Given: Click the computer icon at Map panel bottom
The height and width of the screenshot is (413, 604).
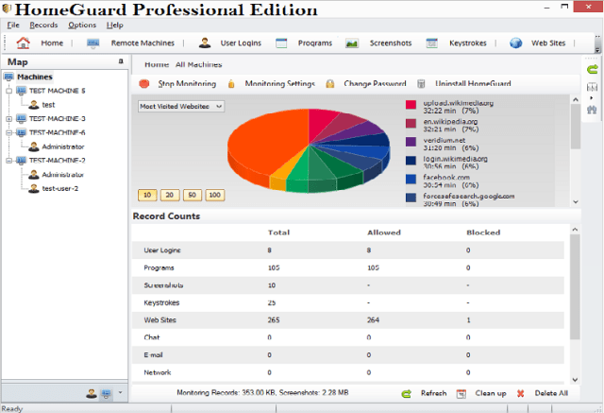Looking at the screenshot, I should [107, 393].
